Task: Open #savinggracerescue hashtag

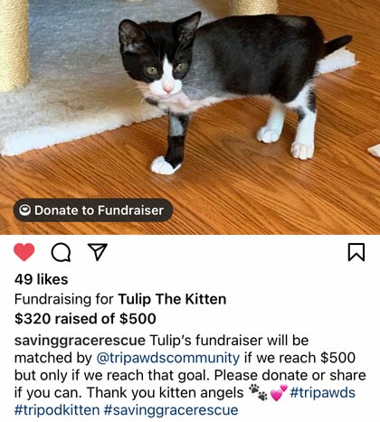Action: pyautogui.click(x=171, y=410)
